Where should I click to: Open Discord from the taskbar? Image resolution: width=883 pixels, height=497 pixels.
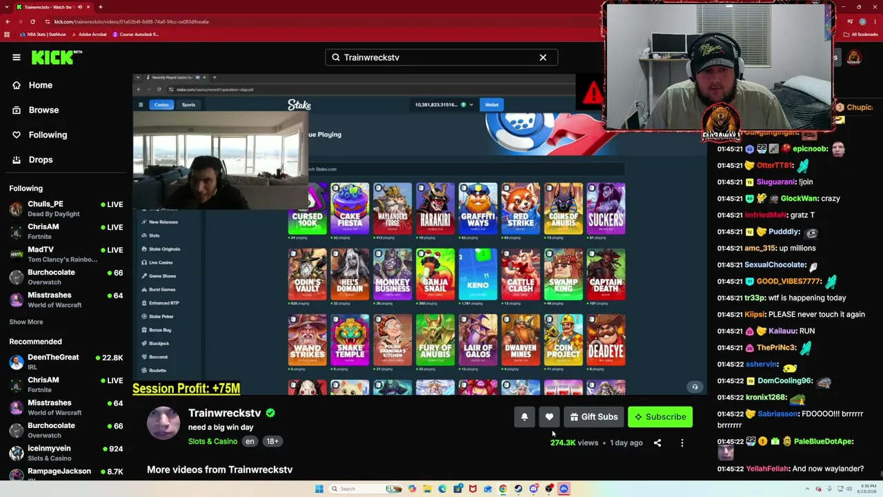533,489
